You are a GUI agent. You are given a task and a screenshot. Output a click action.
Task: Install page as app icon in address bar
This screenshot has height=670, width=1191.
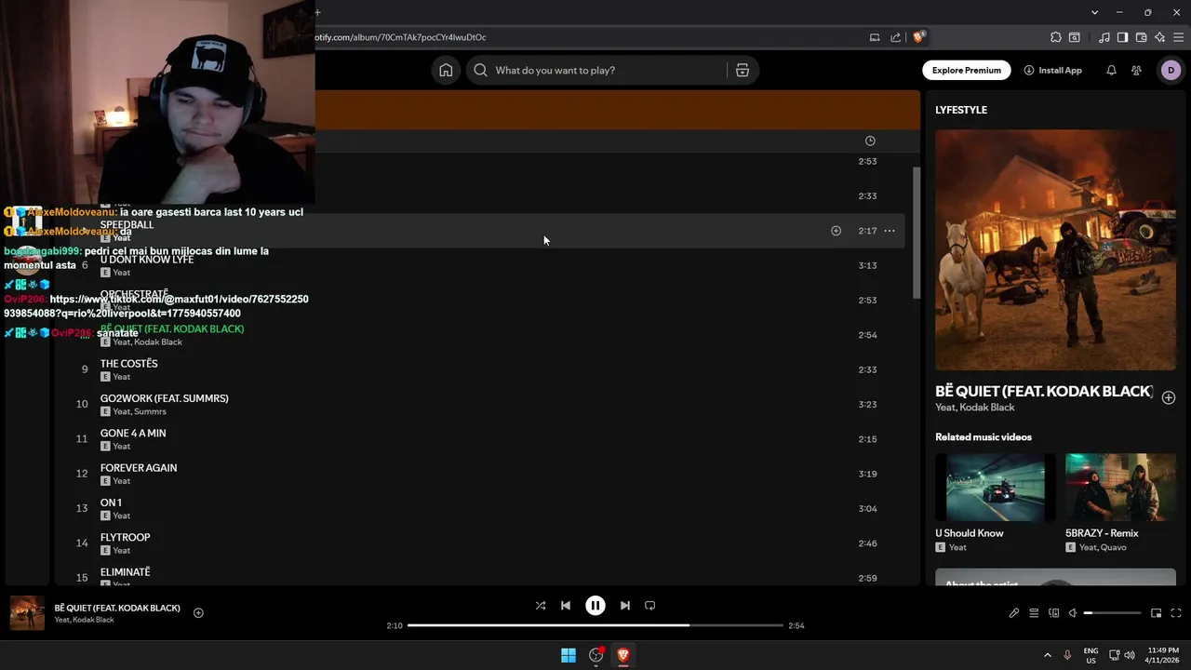[x=875, y=37]
